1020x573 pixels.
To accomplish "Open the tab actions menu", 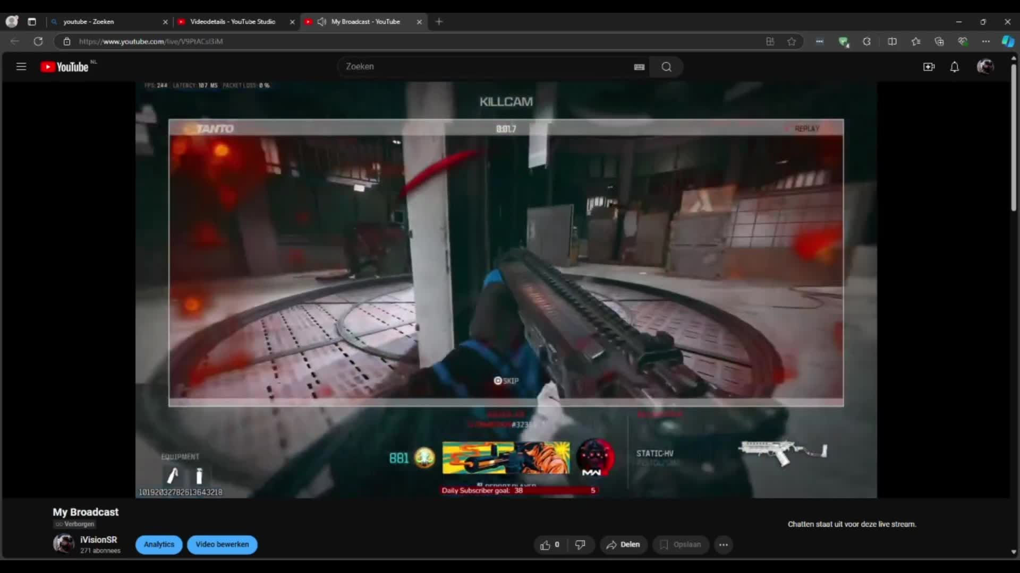I will (32, 22).
